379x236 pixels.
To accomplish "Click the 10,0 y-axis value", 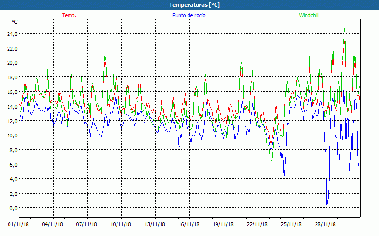I will coord(12,135).
